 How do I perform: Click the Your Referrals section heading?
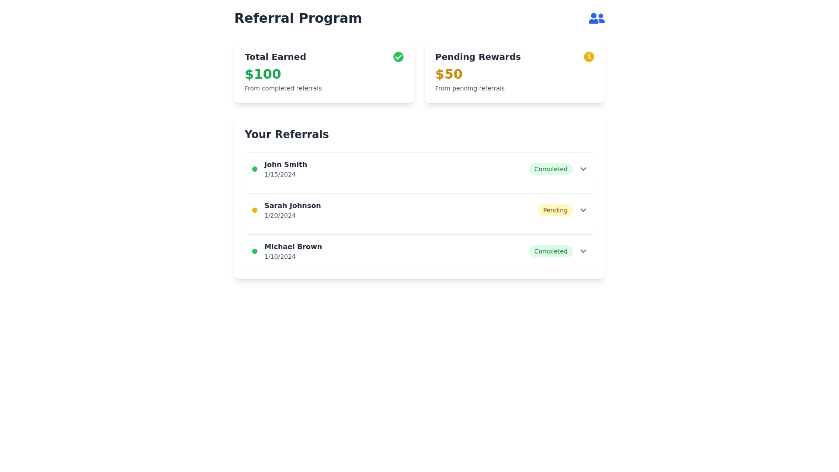point(286,135)
